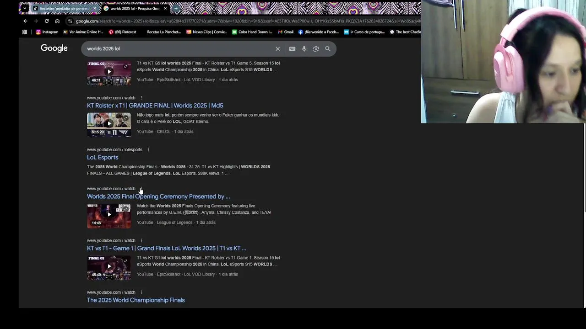Go back with the browser back arrow

pos(25,21)
